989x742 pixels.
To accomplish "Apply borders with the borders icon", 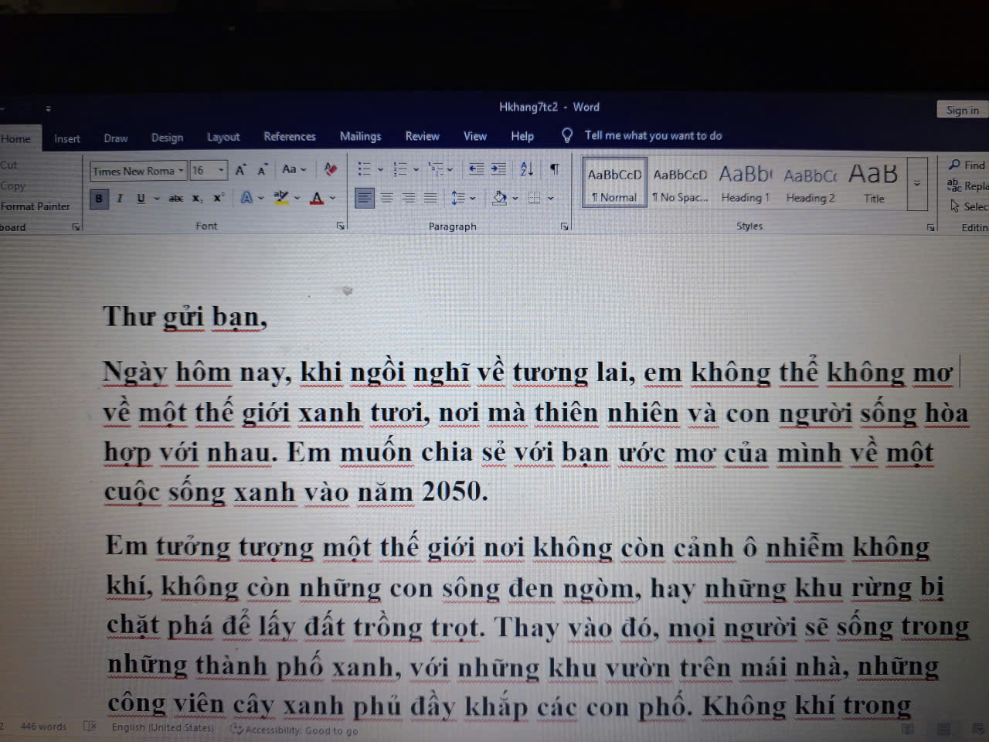I will (x=535, y=198).
